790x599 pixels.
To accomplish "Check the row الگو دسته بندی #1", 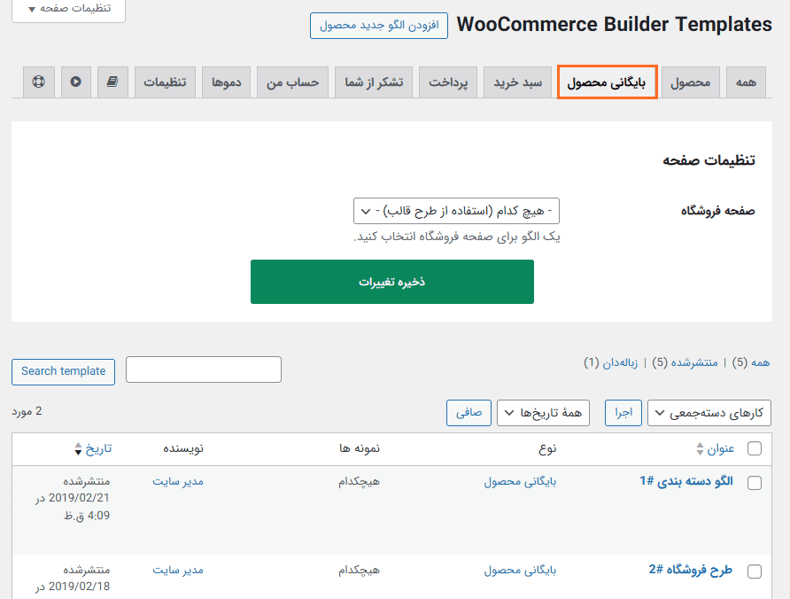I will coord(755,483).
